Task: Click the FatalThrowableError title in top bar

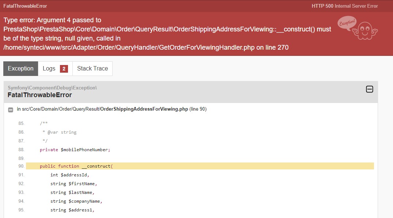Action: pyautogui.click(x=25, y=6)
